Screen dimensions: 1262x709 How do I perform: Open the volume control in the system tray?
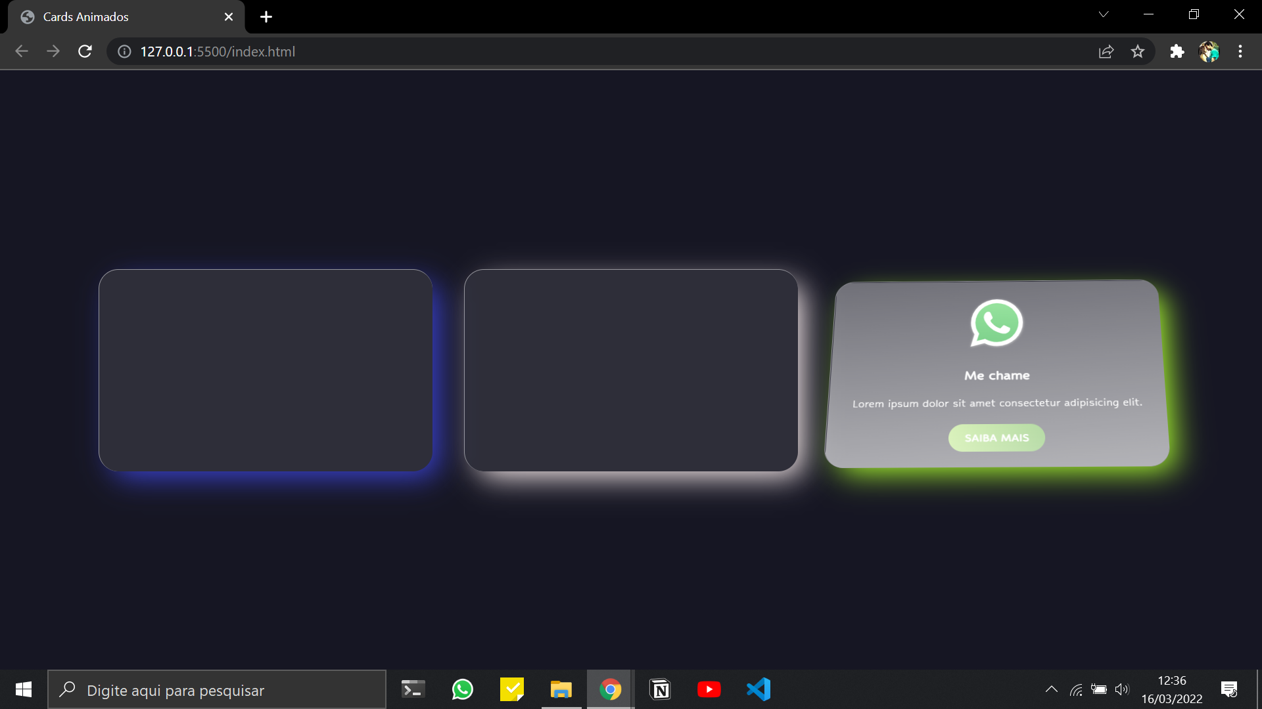1122,689
